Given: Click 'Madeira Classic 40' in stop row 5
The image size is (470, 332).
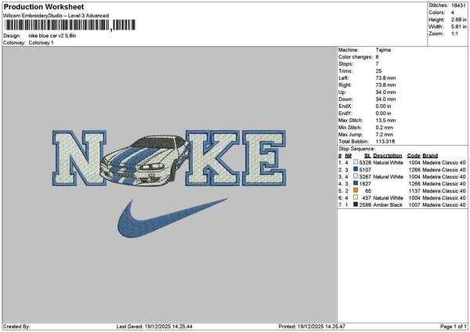Looking at the screenshot, I should [x=444, y=191].
